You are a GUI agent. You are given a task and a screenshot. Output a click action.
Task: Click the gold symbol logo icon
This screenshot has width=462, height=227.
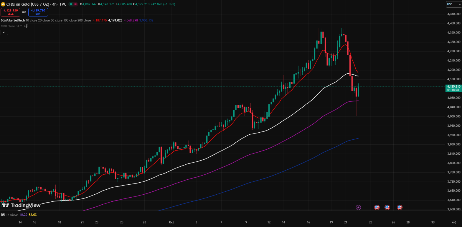[x=3, y=4]
